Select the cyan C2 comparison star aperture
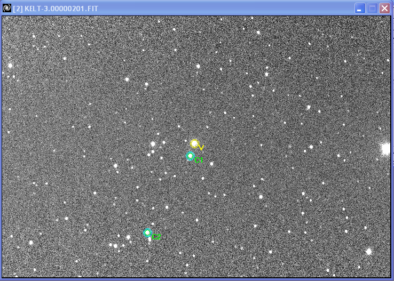This screenshot has width=394, height=281. 147,232
